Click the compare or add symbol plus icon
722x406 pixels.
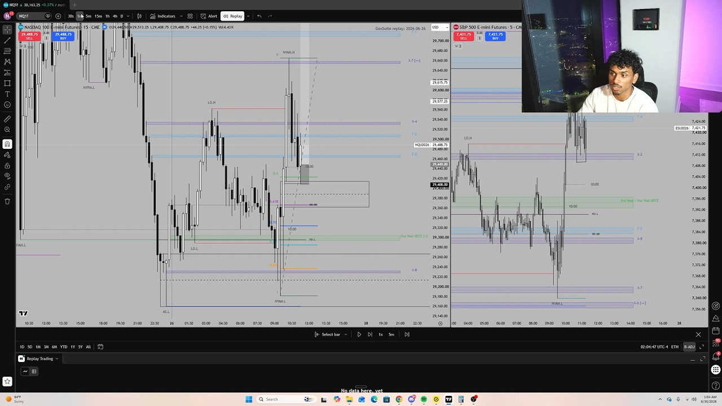pyautogui.click(x=58, y=16)
